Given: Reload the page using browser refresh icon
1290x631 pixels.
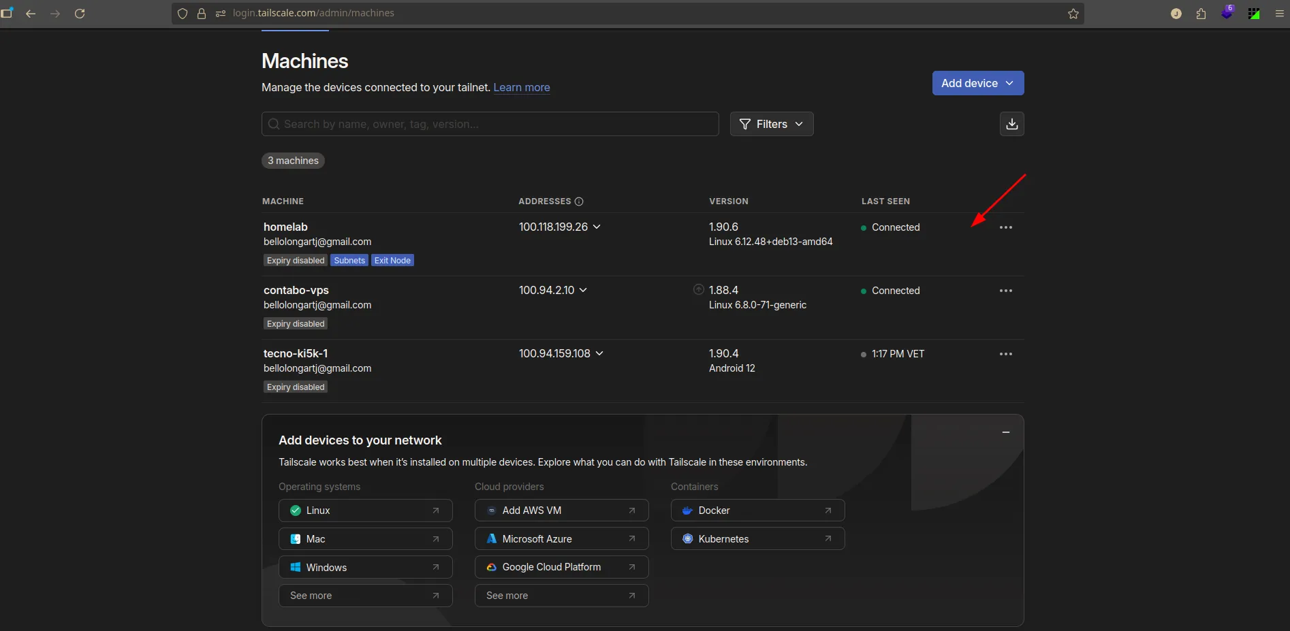Looking at the screenshot, I should (x=80, y=14).
